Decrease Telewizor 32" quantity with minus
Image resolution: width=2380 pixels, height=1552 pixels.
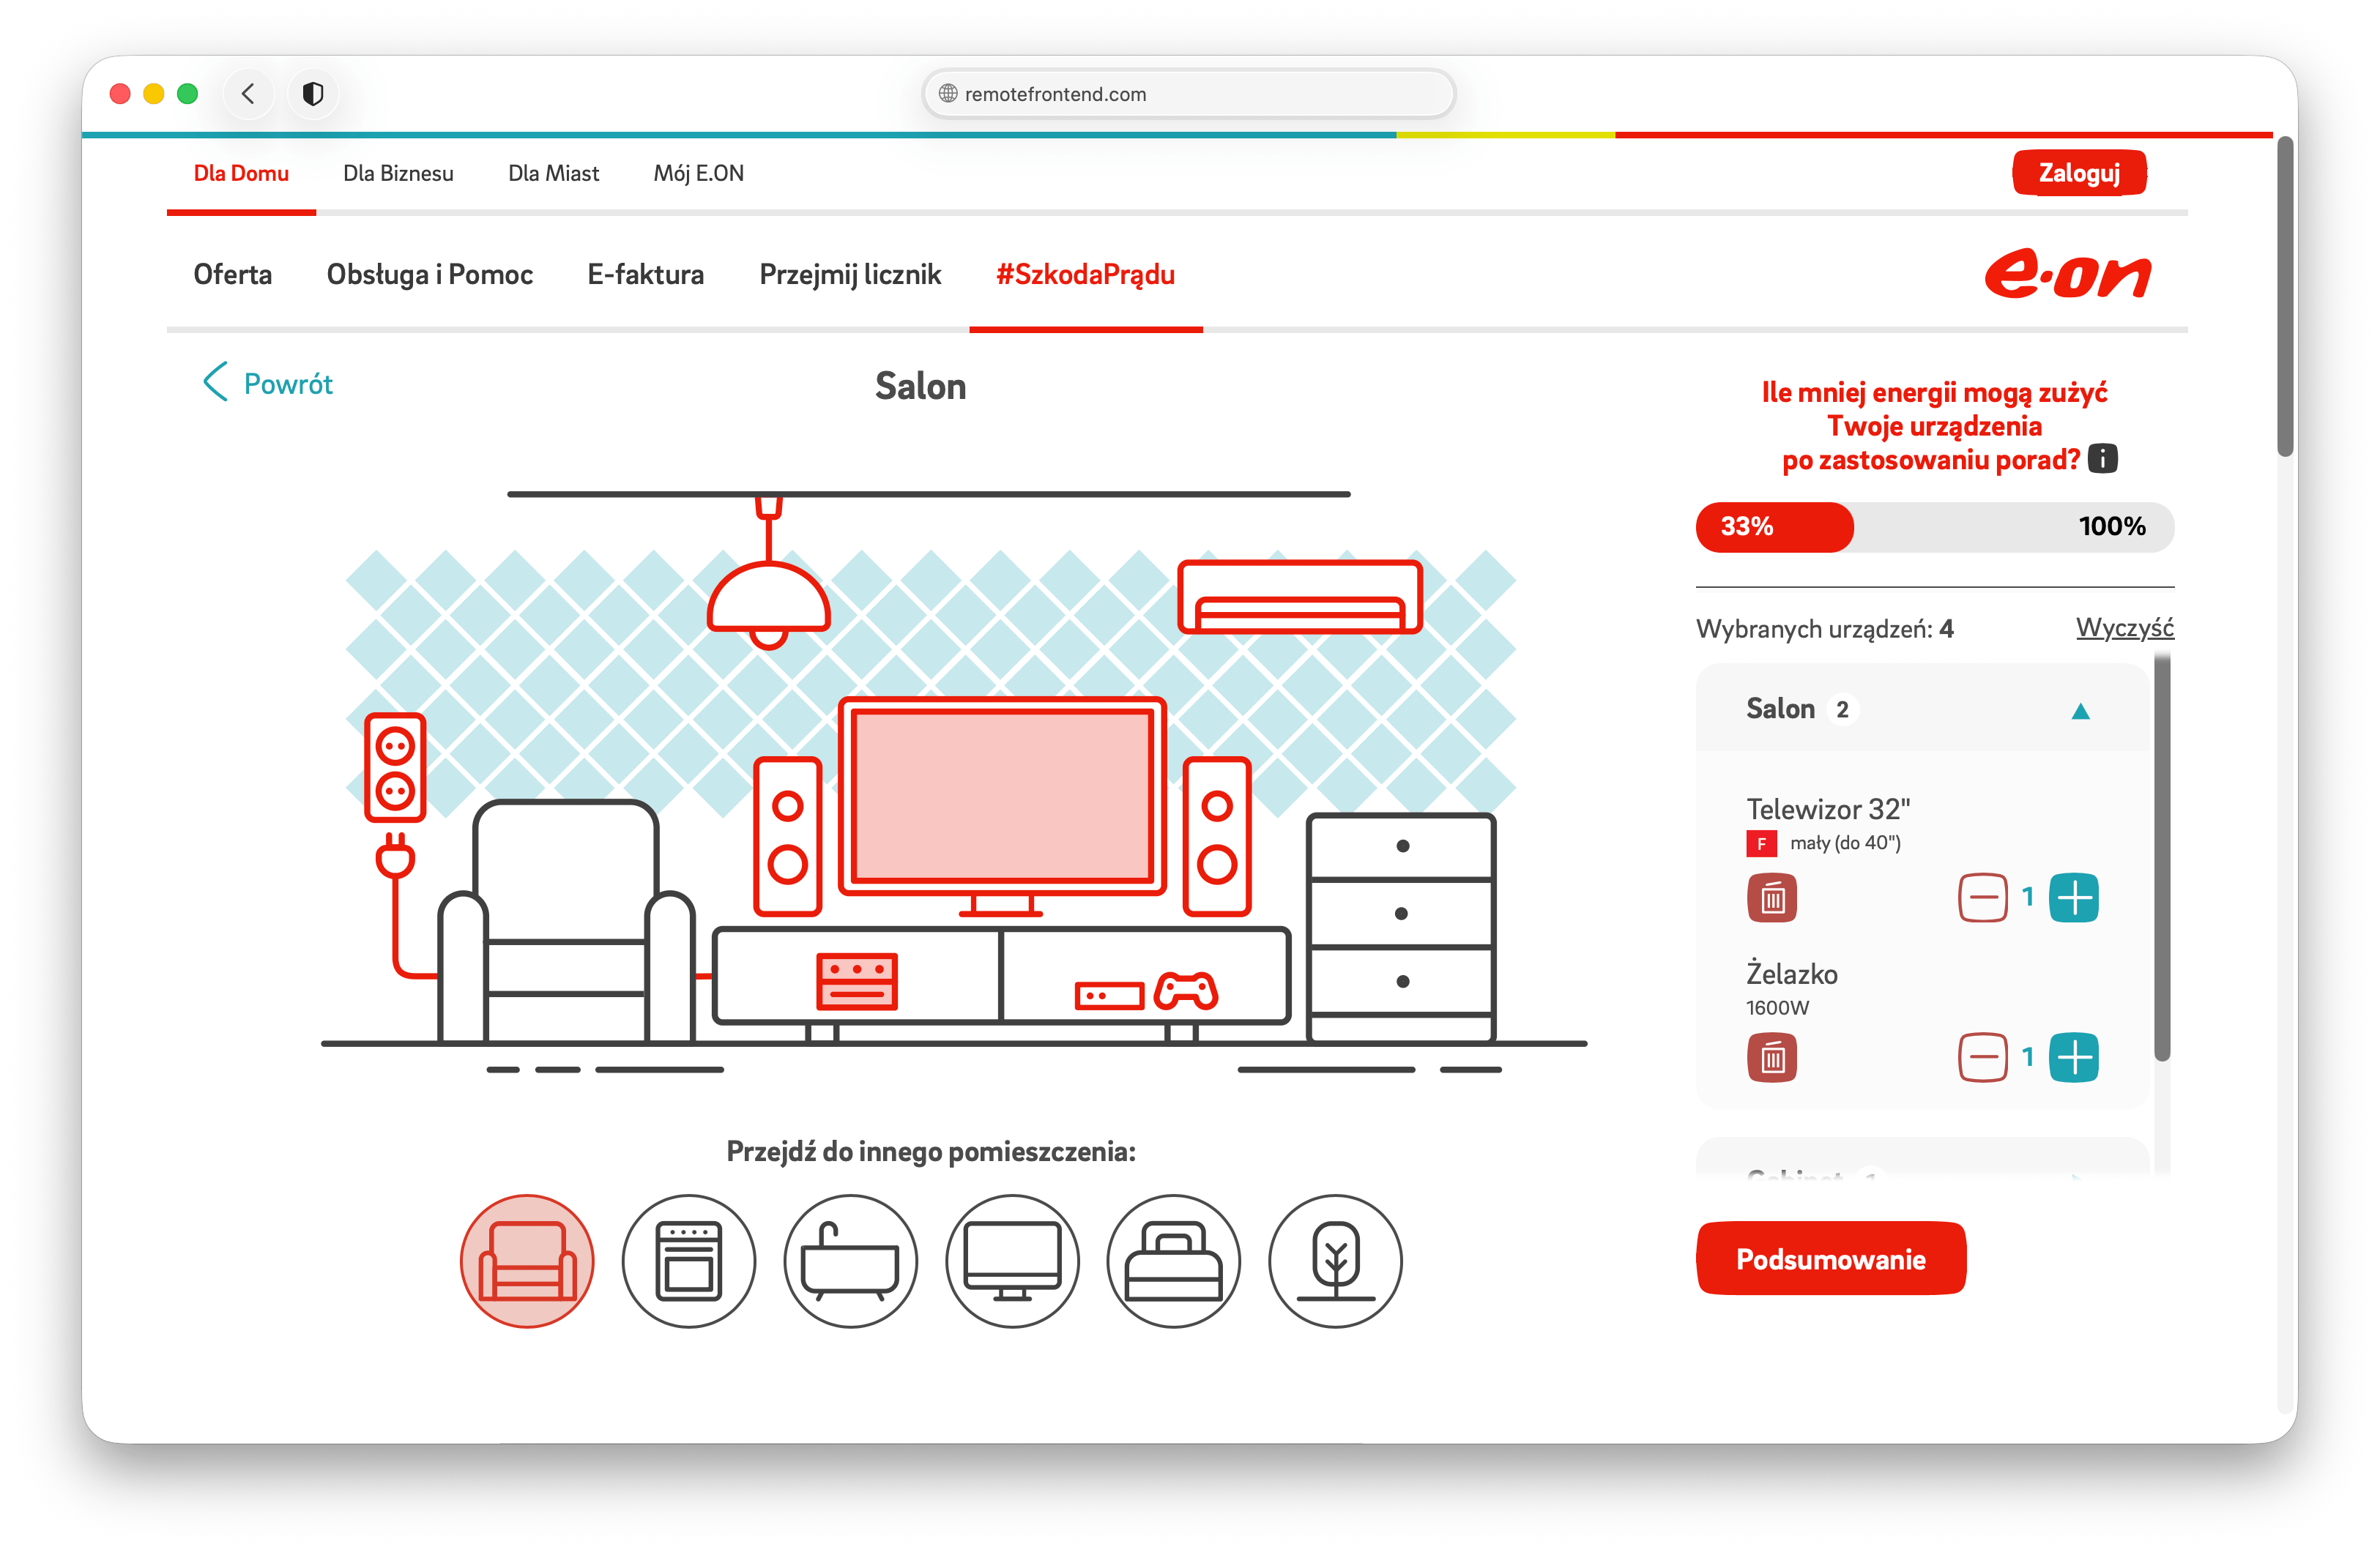1983,898
